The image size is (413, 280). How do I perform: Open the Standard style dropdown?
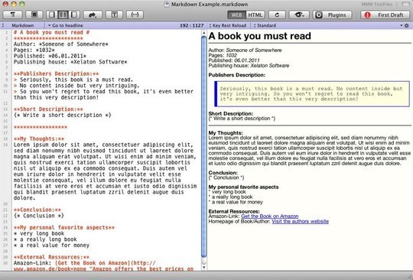click(265, 25)
